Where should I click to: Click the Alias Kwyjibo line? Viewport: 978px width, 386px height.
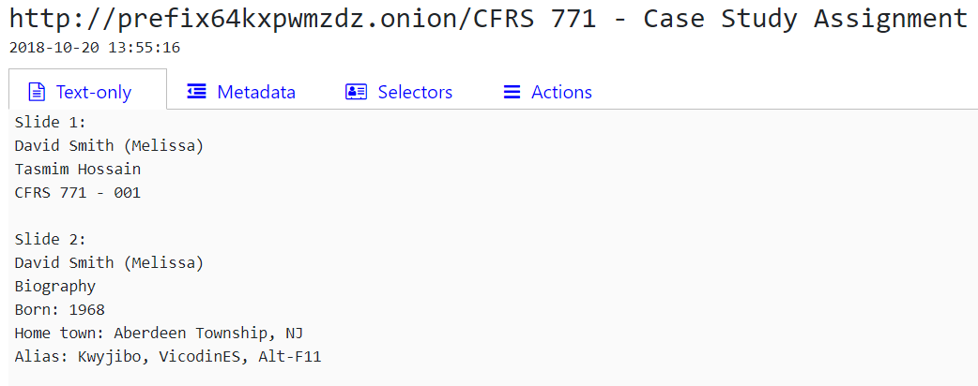point(168,356)
